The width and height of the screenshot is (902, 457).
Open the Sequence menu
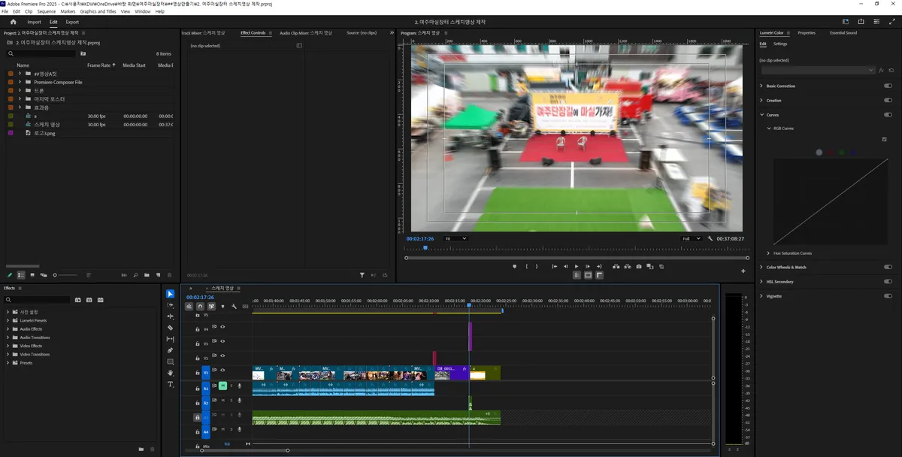pyautogui.click(x=46, y=11)
